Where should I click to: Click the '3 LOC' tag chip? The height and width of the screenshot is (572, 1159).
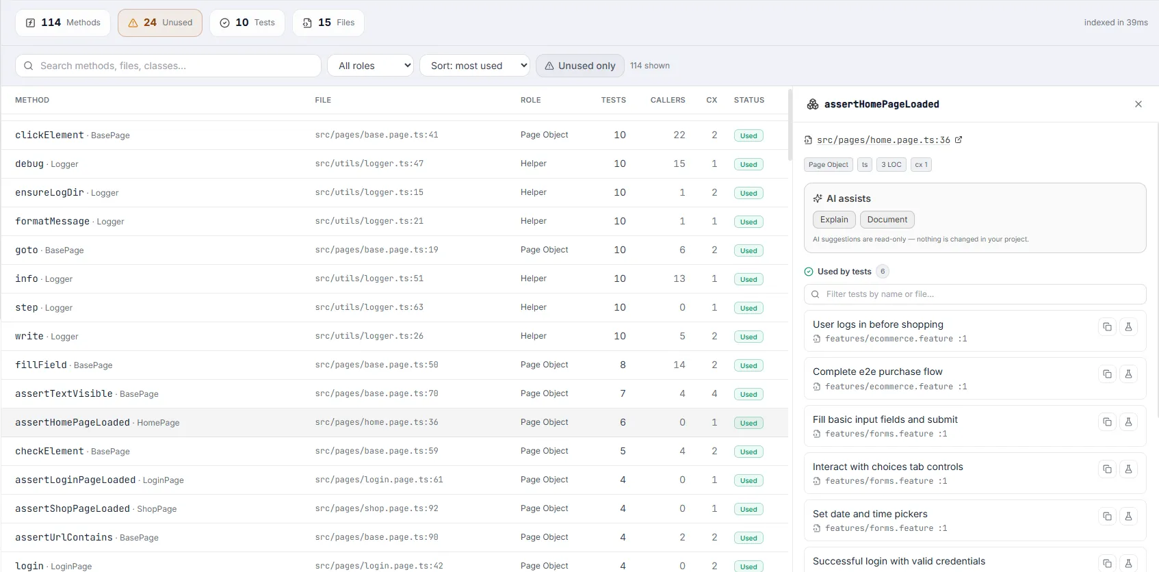[x=891, y=164]
